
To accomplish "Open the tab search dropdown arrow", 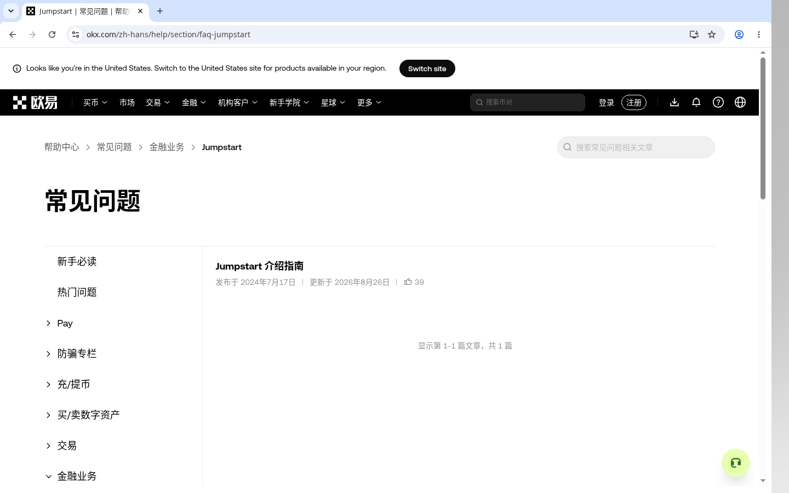I will [x=11, y=11].
